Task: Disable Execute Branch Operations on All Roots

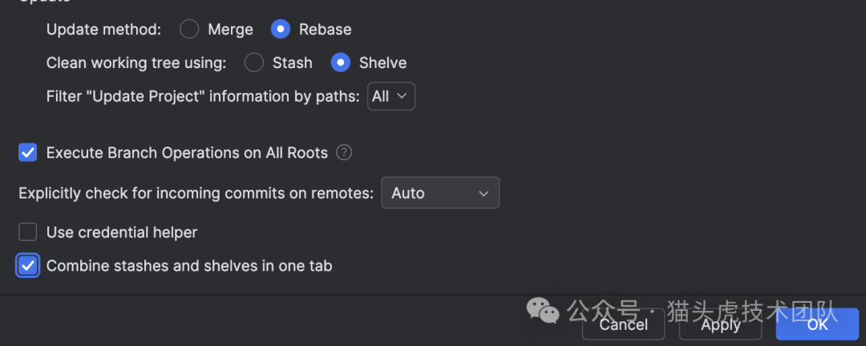Action: point(28,152)
